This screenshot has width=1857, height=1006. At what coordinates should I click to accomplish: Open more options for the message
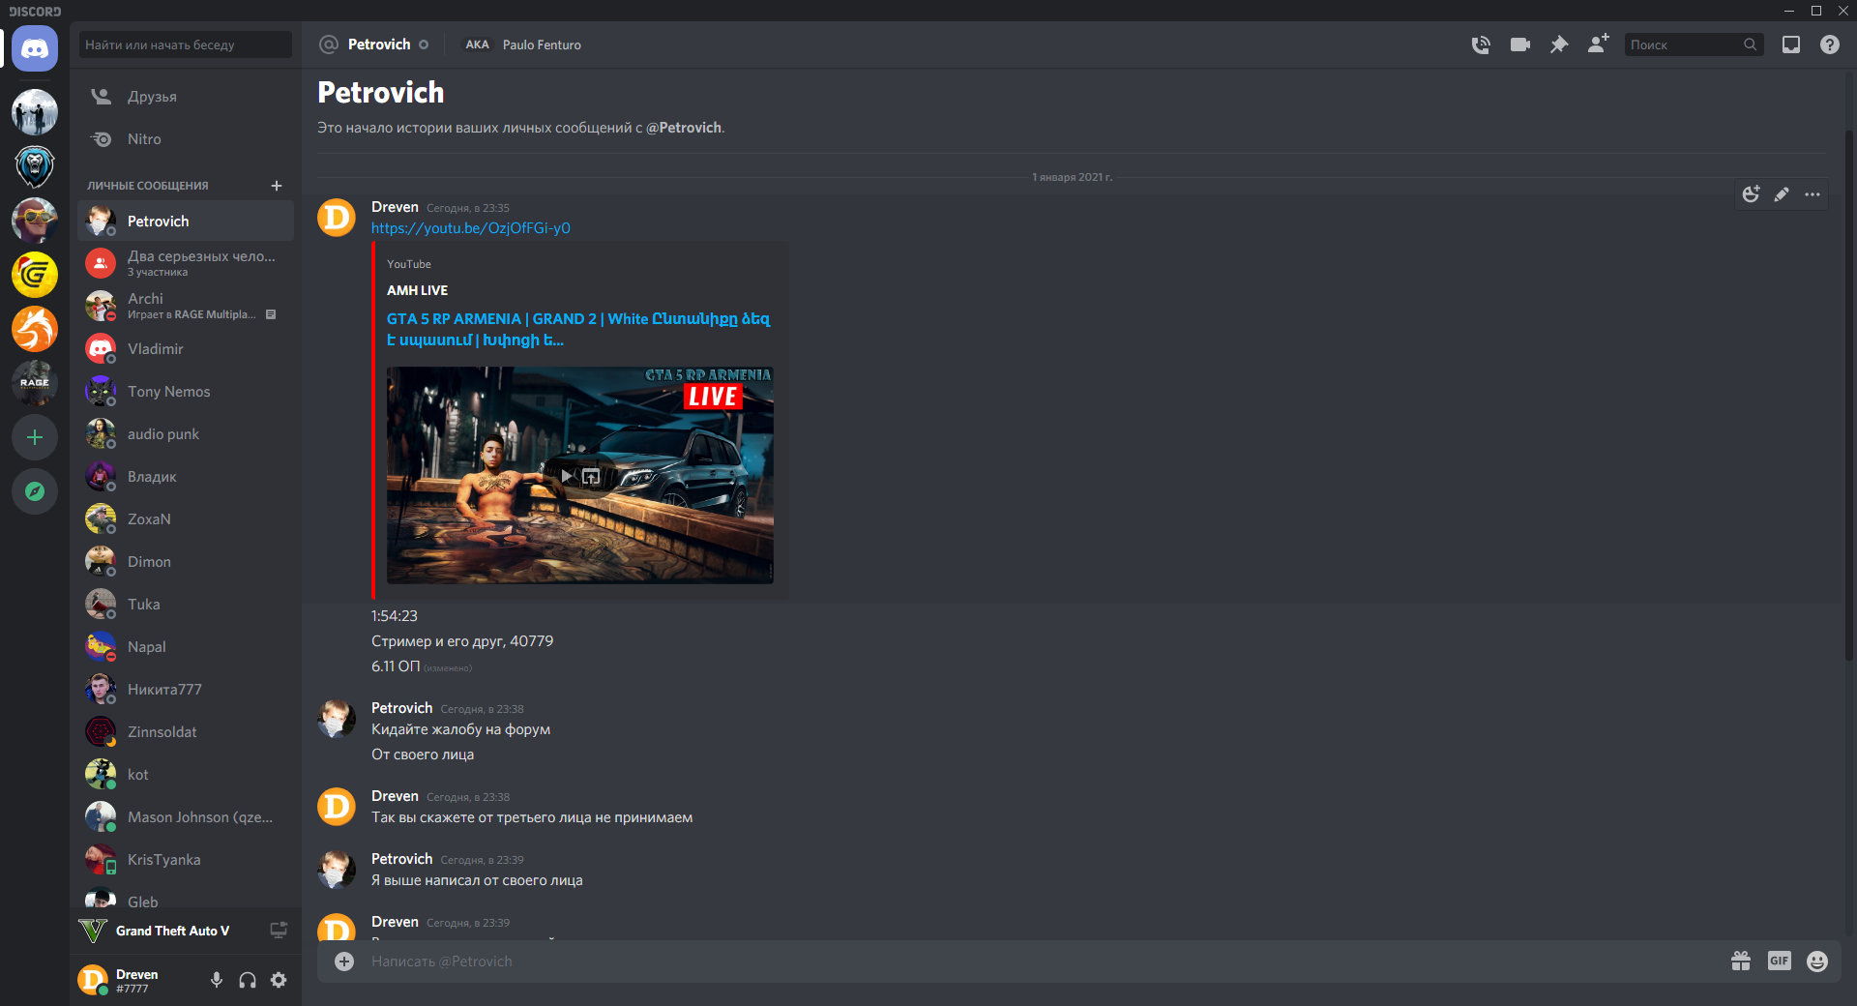[x=1813, y=194]
